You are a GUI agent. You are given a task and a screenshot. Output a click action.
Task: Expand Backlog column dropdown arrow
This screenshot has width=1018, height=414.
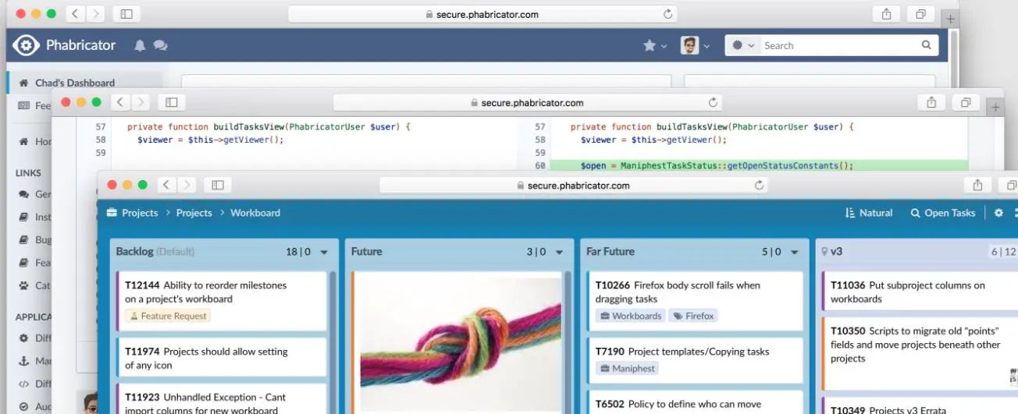click(325, 253)
